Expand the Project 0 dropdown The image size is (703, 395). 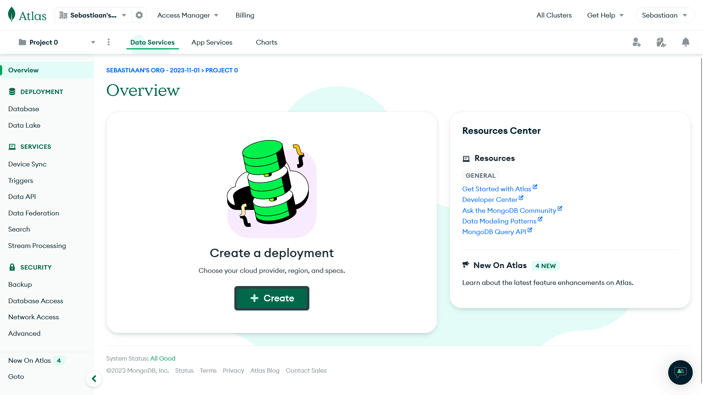93,42
